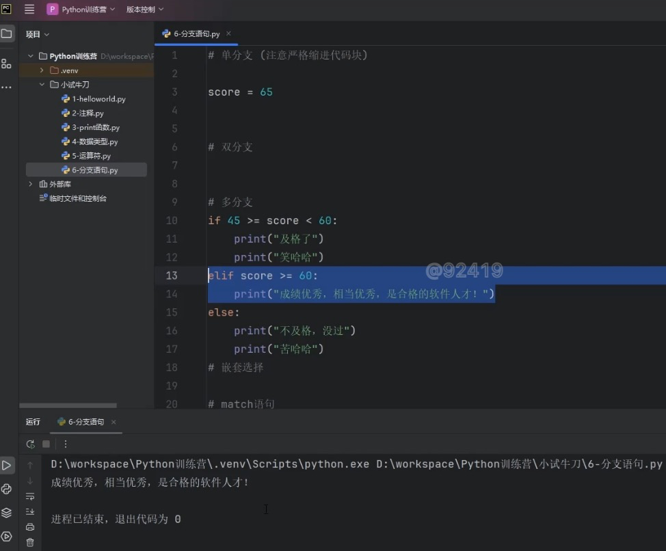Open 5-运算符.py in the project tree
Image resolution: width=666 pixels, height=551 pixels.
click(86, 156)
